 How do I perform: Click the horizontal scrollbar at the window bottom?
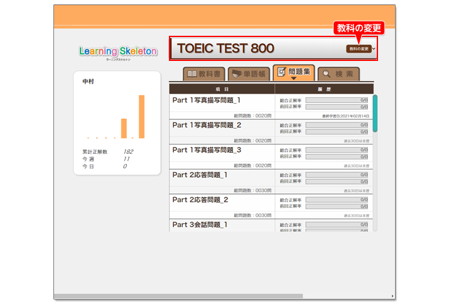tap(178, 296)
